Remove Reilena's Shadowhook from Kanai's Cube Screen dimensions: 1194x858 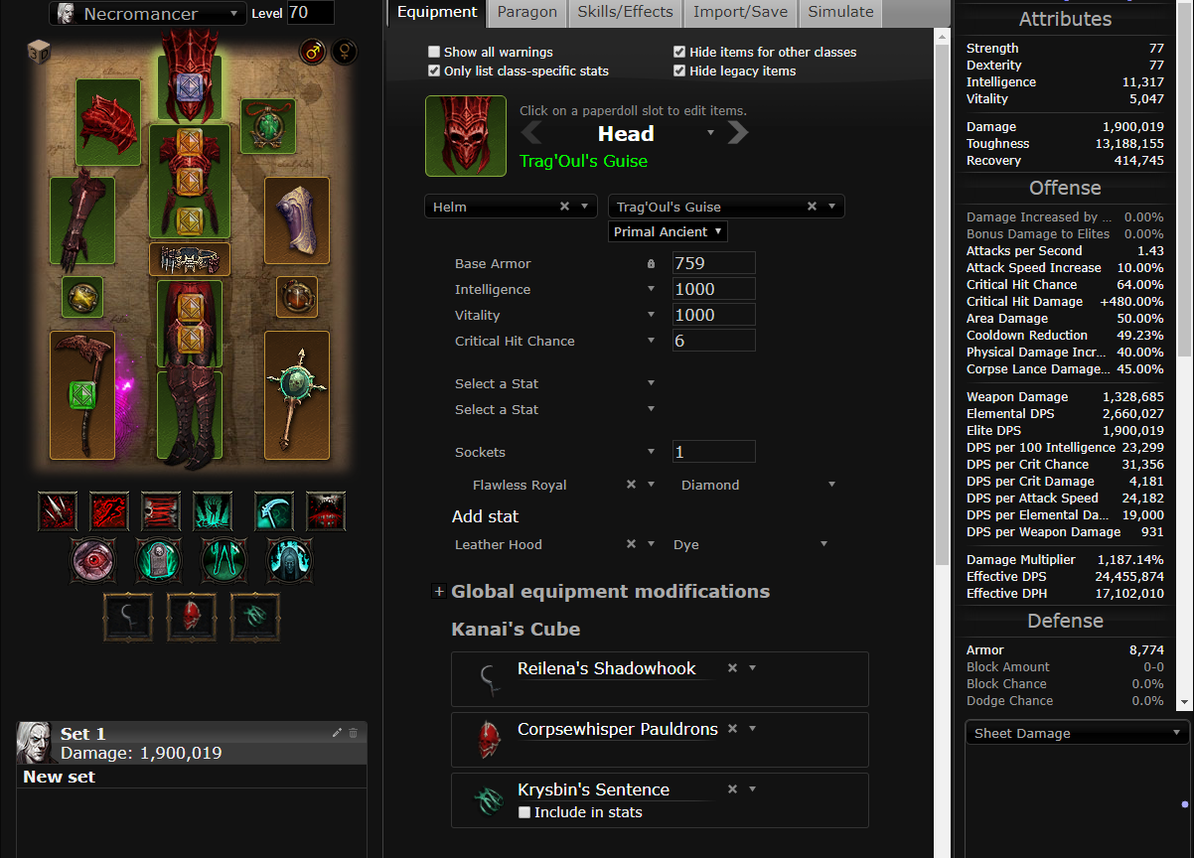click(732, 668)
